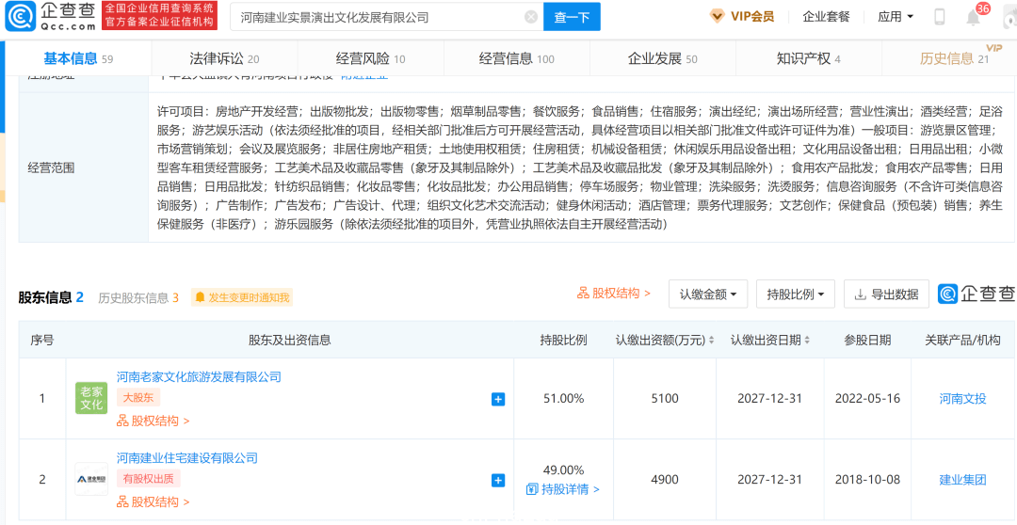1017x525 pixels.
Task: Open 河南建业住宅建设有限公司 link
Action: [x=186, y=458]
